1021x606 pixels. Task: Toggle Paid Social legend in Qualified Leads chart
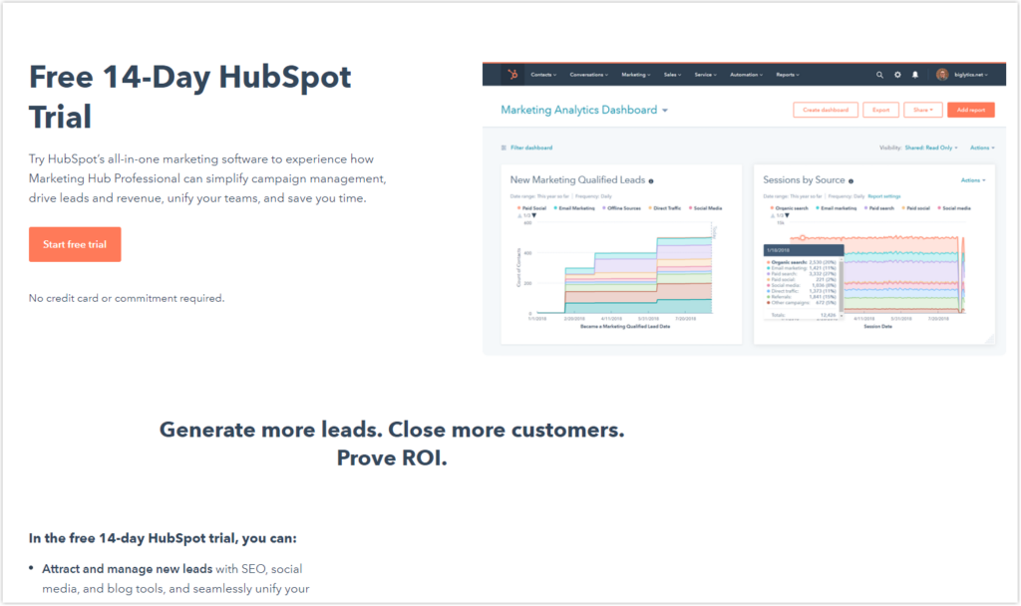click(x=532, y=208)
